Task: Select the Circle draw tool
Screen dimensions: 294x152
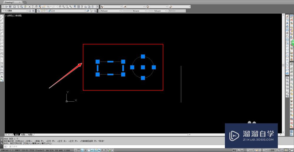Action: 2,36
